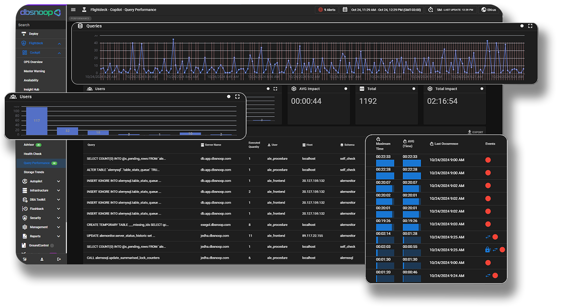Click the calendar date range icon
Image resolution: width=576 pixels, height=307 pixels.
pyautogui.click(x=345, y=10)
